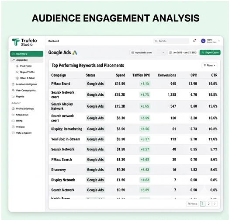Open the Billing sidebar item
The height and width of the screenshot is (220, 229).
(x=17, y=121)
